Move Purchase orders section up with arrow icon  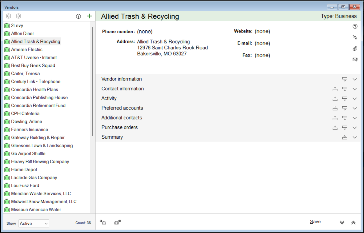point(335,128)
